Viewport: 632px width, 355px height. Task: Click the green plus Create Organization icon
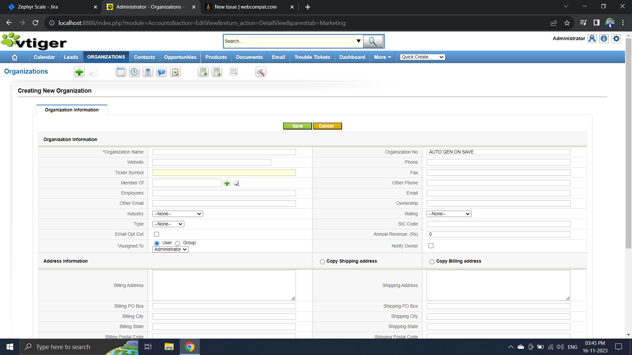[x=79, y=72]
